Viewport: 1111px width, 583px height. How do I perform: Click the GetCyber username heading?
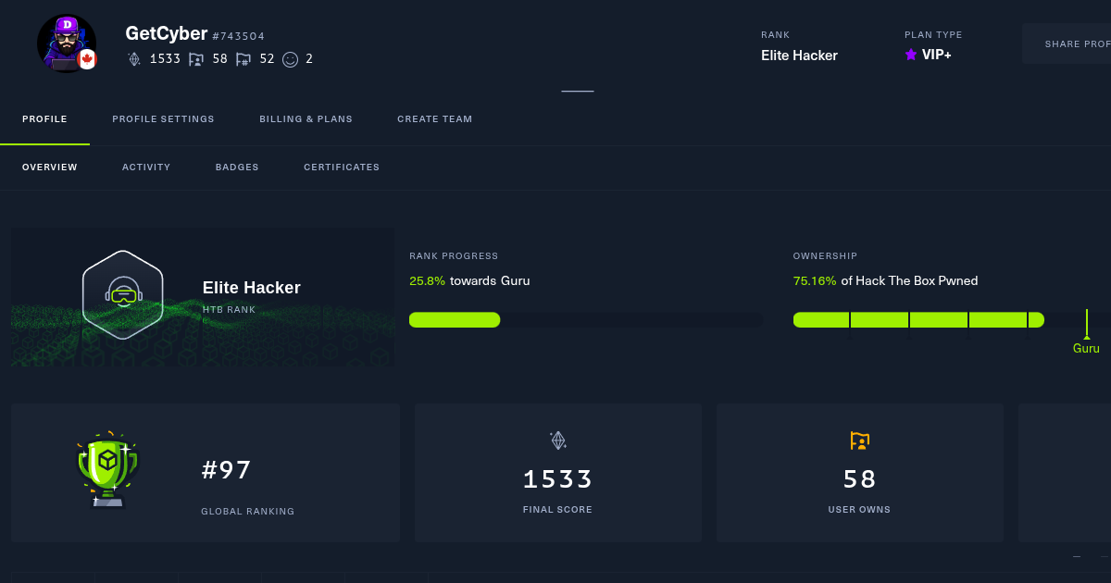pos(167,33)
